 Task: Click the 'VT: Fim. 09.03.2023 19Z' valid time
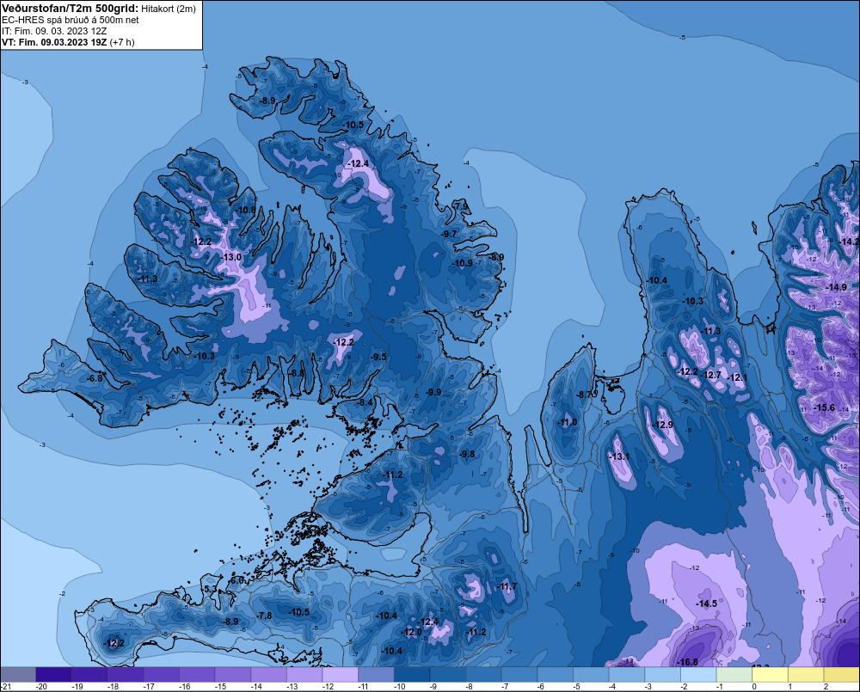(54, 42)
